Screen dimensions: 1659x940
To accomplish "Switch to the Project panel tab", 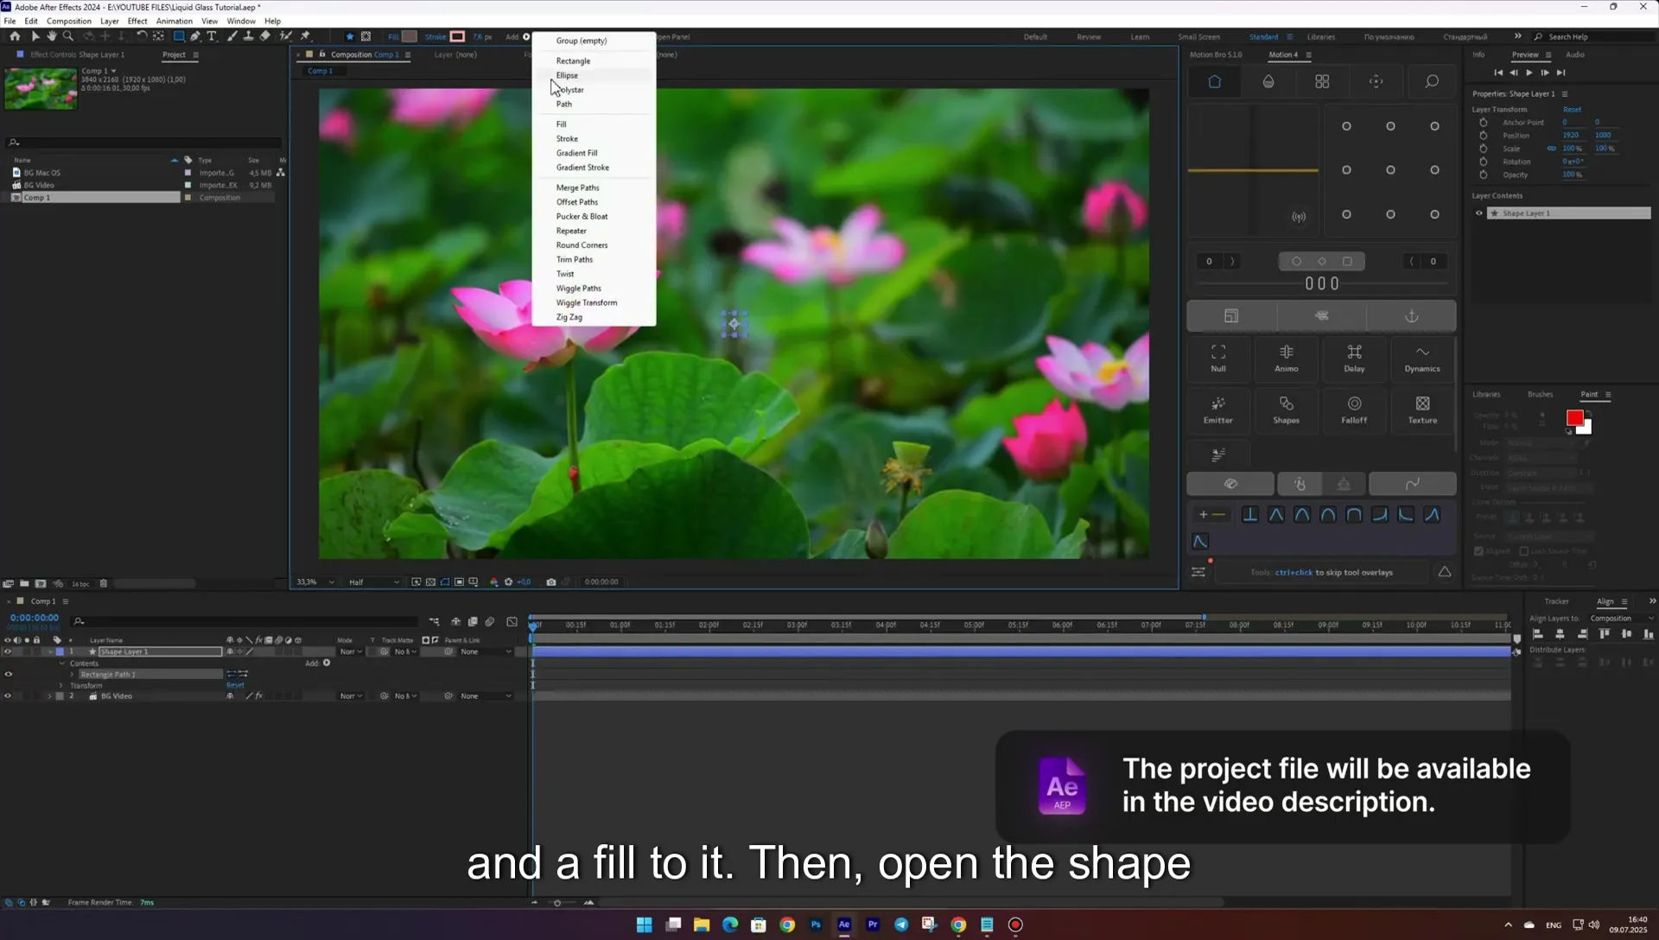I will pyautogui.click(x=174, y=54).
